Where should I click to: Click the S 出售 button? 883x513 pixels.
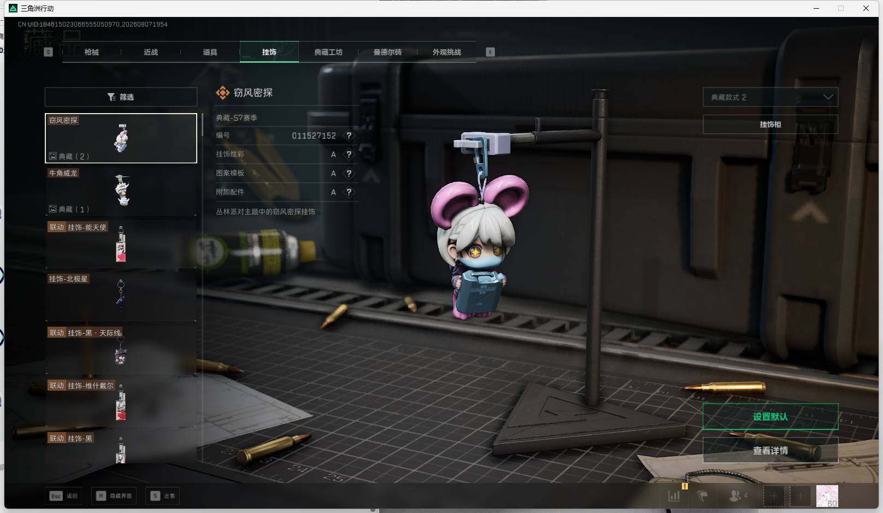click(162, 496)
